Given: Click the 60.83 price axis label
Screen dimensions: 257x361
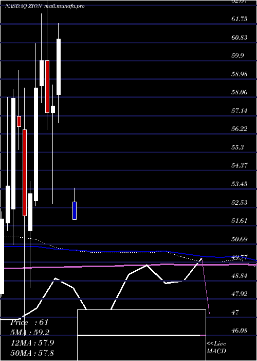Looking at the screenshot, I should point(240,37).
